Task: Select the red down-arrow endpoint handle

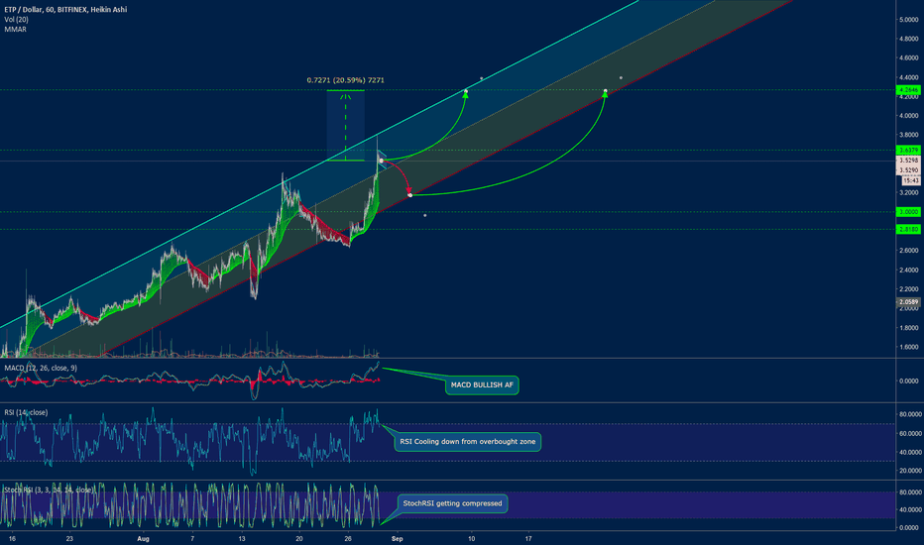Action: (409, 194)
